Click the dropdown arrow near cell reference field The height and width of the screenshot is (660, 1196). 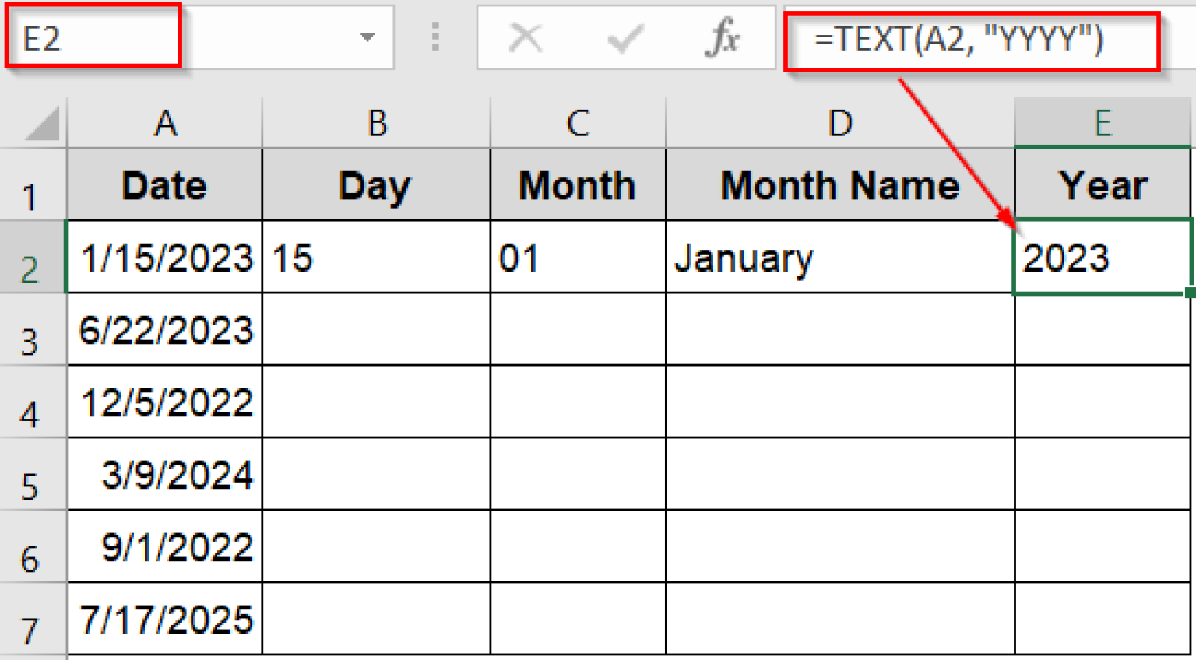coord(367,37)
